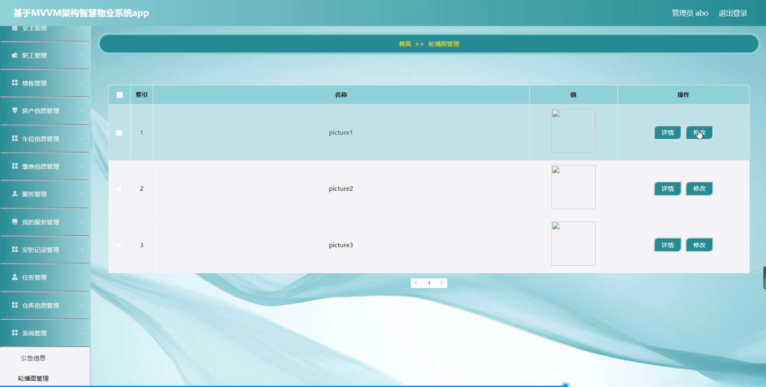766x387 pixels.
Task: Select the 安防记录管理 sidebar icon
Action: coord(14,250)
